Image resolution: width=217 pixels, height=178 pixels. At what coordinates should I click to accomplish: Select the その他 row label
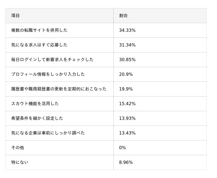coord(18,148)
